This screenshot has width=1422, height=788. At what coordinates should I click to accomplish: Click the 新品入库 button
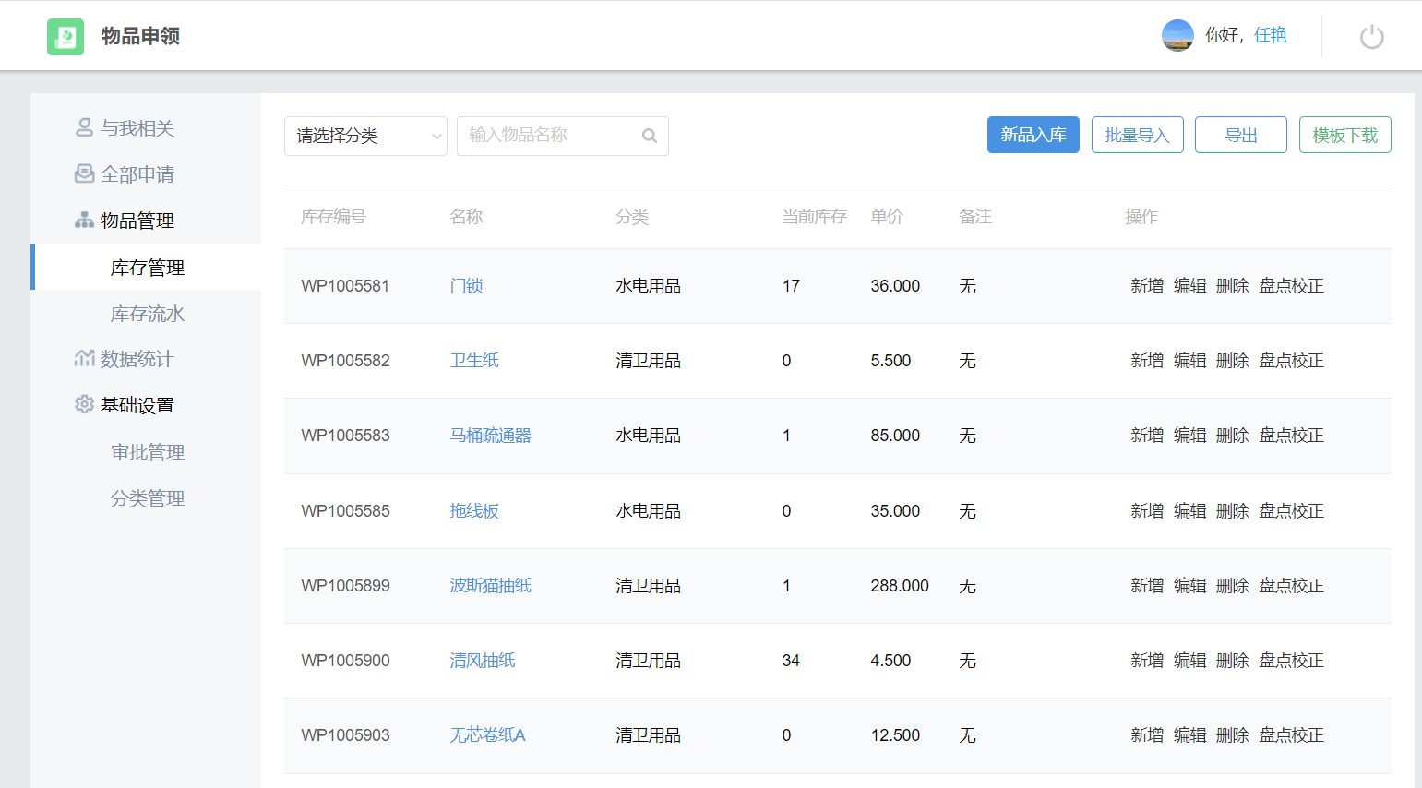[x=1033, y=135]
